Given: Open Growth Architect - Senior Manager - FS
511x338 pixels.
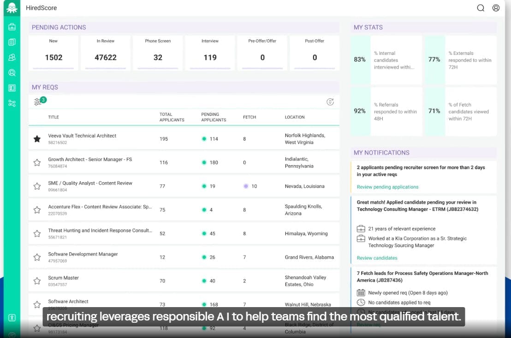Looking at the screenshot, I should coord(90,160).
